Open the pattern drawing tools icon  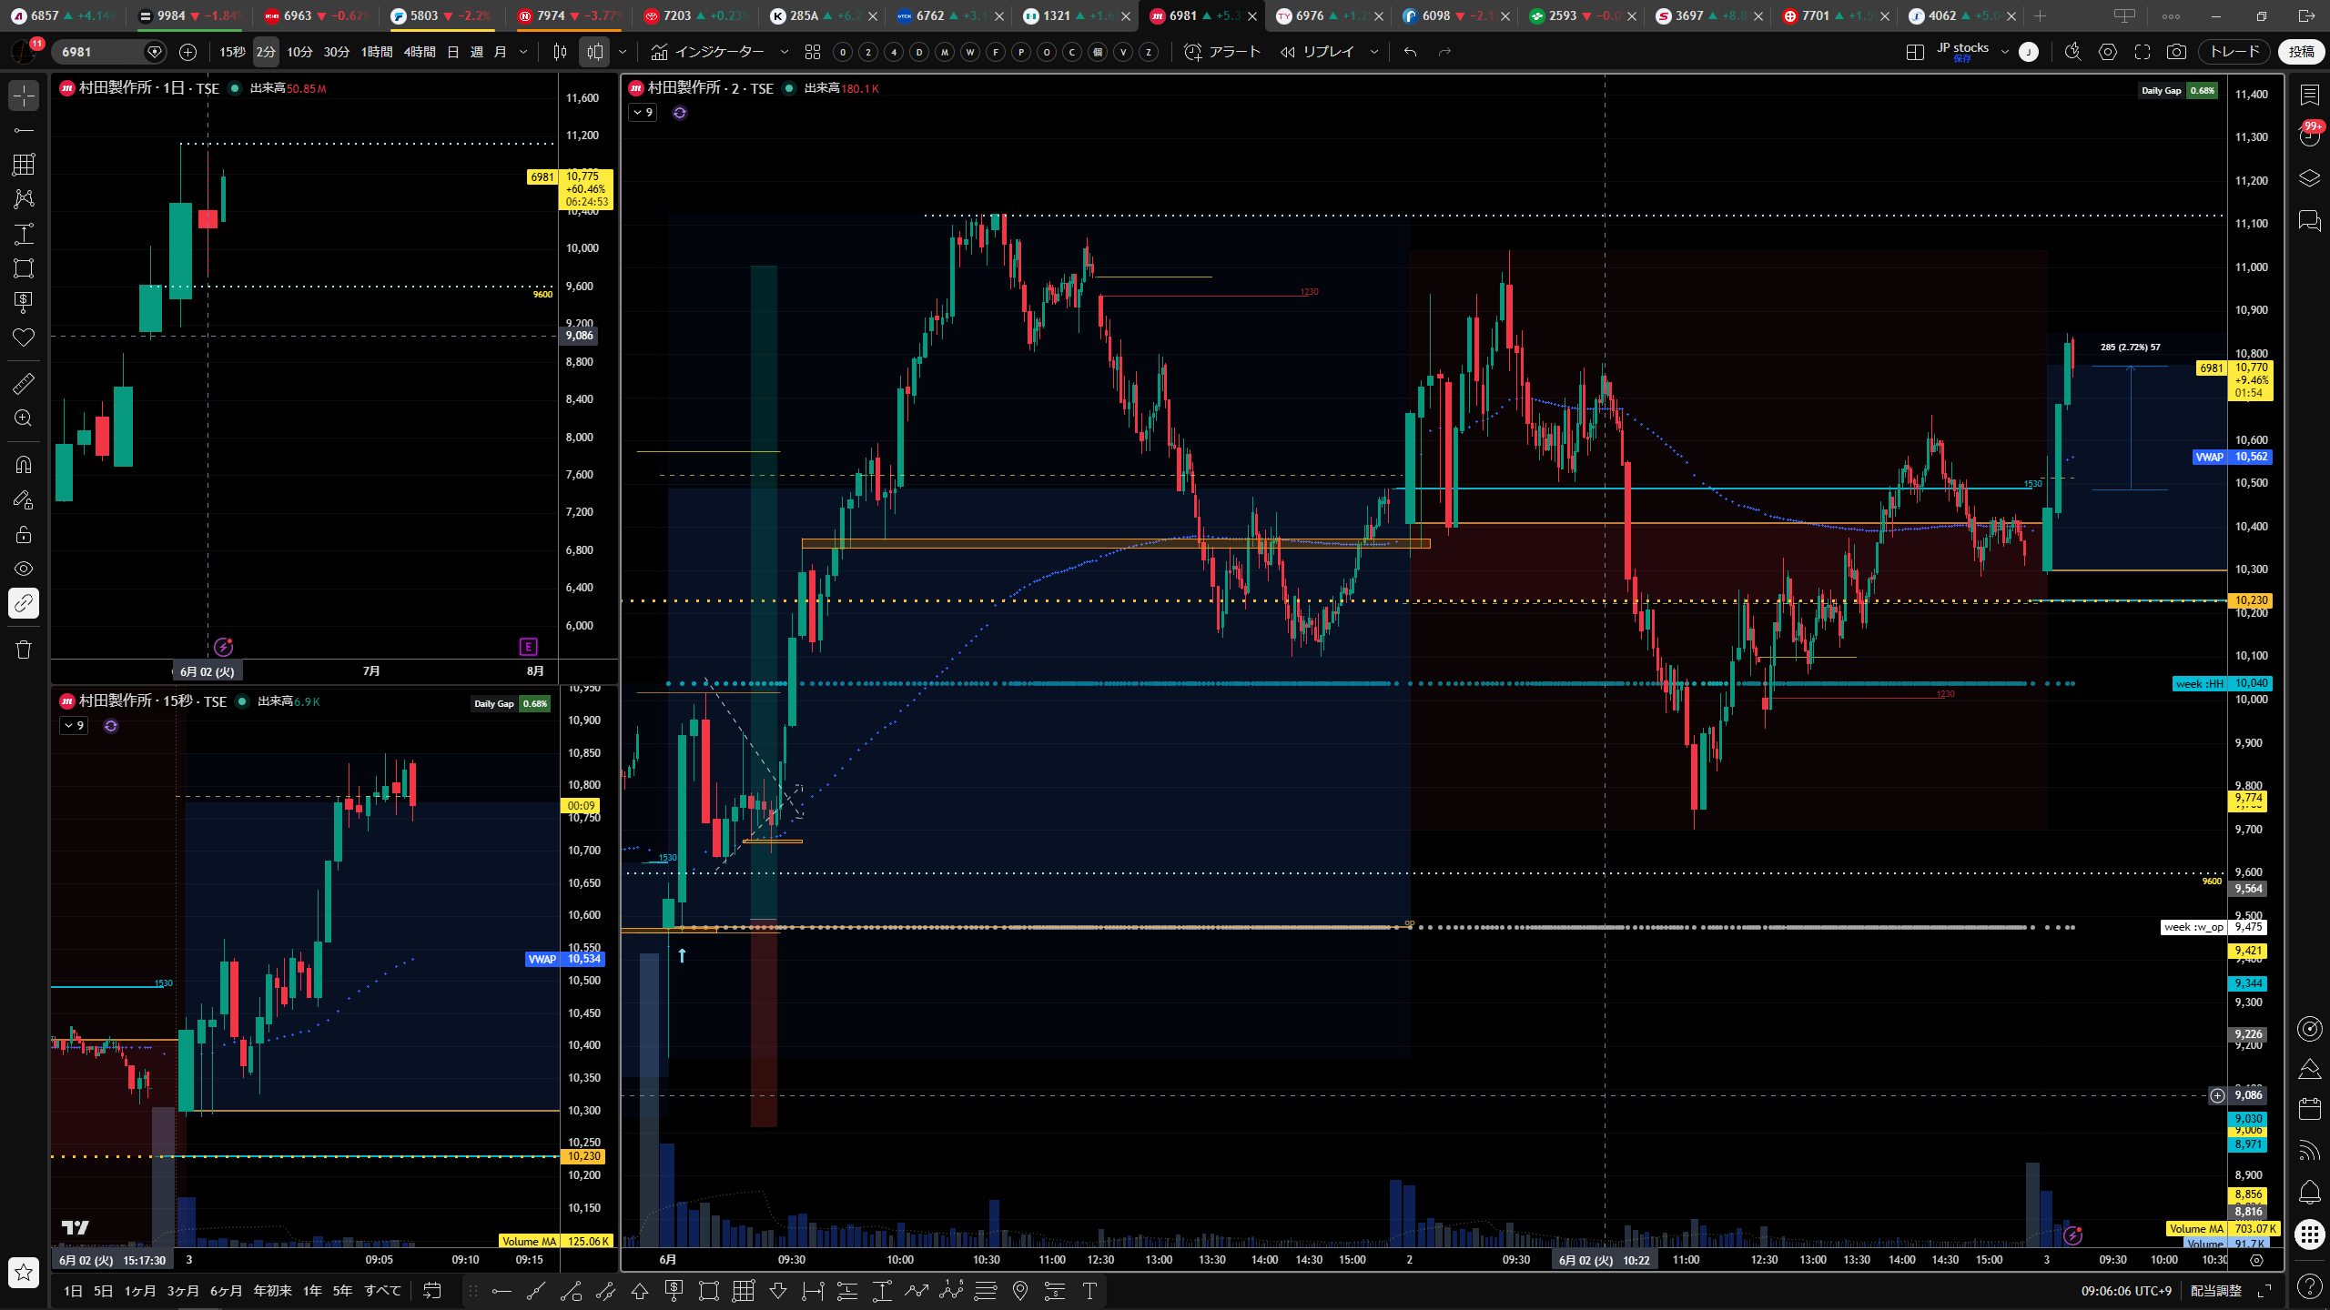(24, 199)
